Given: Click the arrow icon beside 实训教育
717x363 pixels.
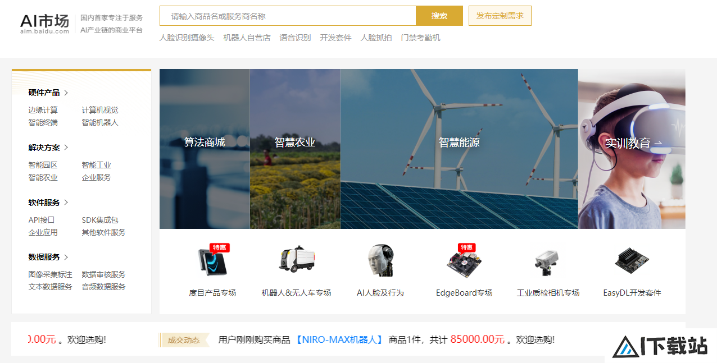Looking at the screenshot, I should [658, 143].
